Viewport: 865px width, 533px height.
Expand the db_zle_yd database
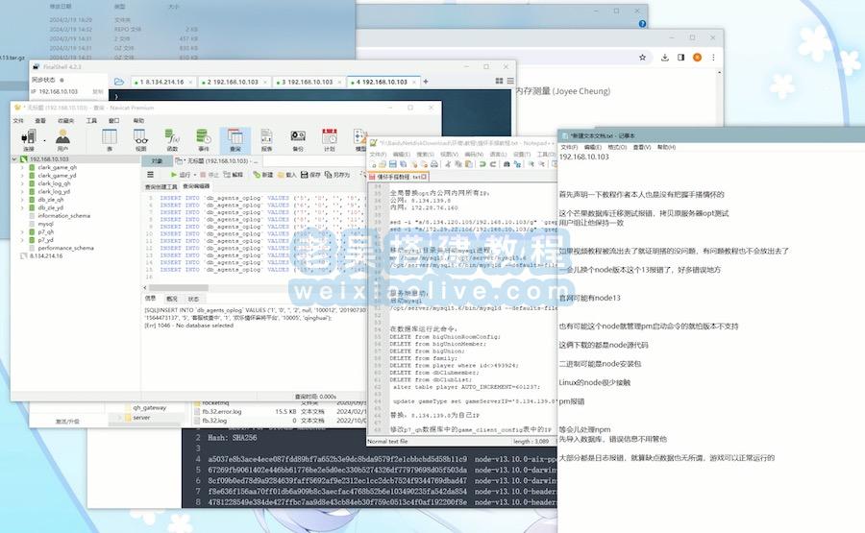[23, 207]
